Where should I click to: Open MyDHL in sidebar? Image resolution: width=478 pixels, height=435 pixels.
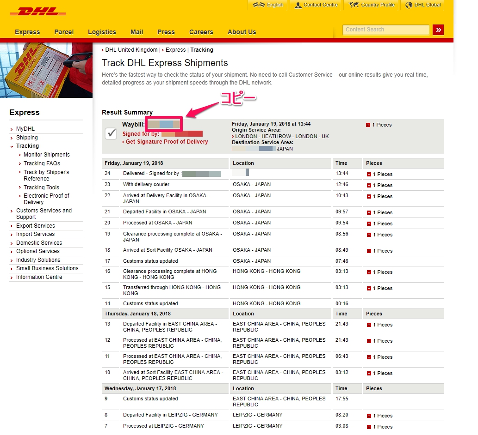(x=25, y=129)
